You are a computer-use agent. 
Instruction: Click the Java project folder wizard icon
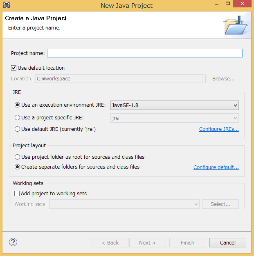pos(236,25)
